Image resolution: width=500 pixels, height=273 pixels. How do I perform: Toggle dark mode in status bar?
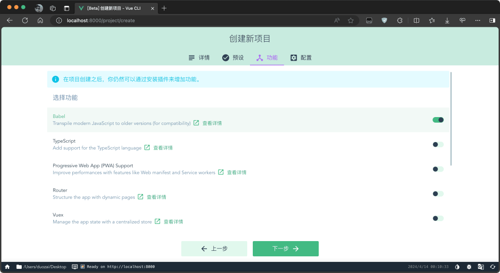pyautogui.click(x=457, y=267)
